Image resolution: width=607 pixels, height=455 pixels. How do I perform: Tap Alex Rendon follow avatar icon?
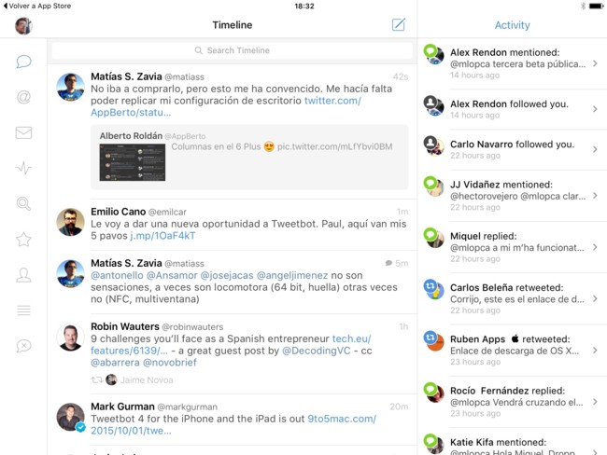click(x=433, y=106)
